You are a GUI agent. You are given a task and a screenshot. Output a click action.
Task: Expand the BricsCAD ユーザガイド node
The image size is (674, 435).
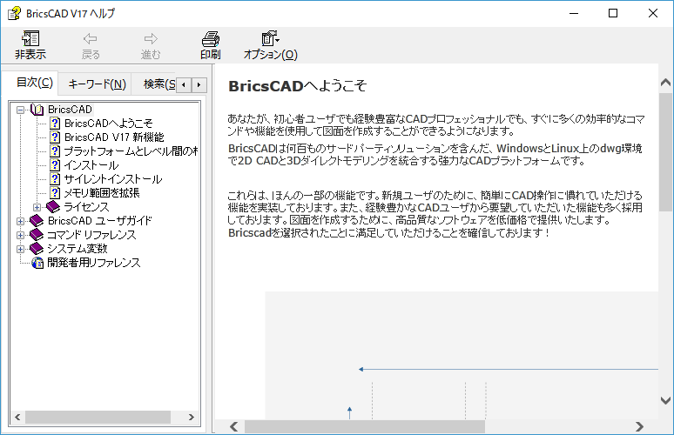click(x=21, y=221)
